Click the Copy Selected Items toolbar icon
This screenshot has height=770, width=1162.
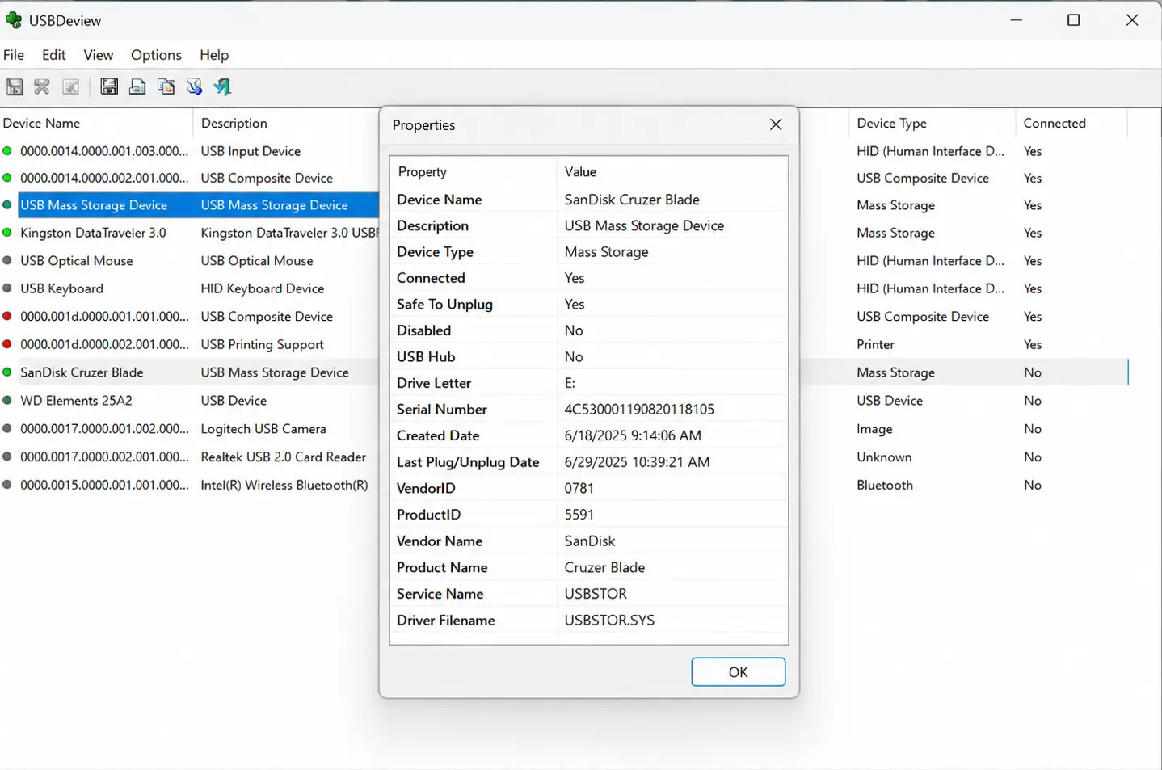166,86
